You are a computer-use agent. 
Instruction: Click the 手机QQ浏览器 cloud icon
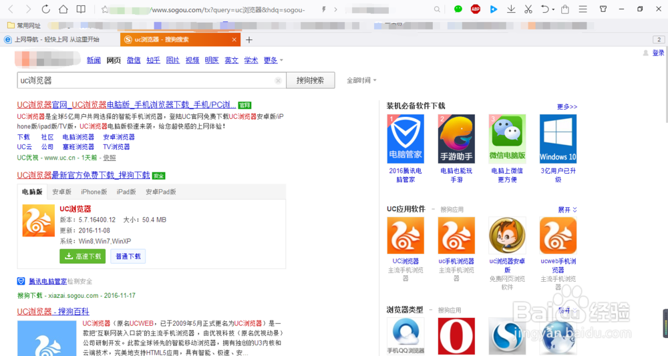[405, 336]
